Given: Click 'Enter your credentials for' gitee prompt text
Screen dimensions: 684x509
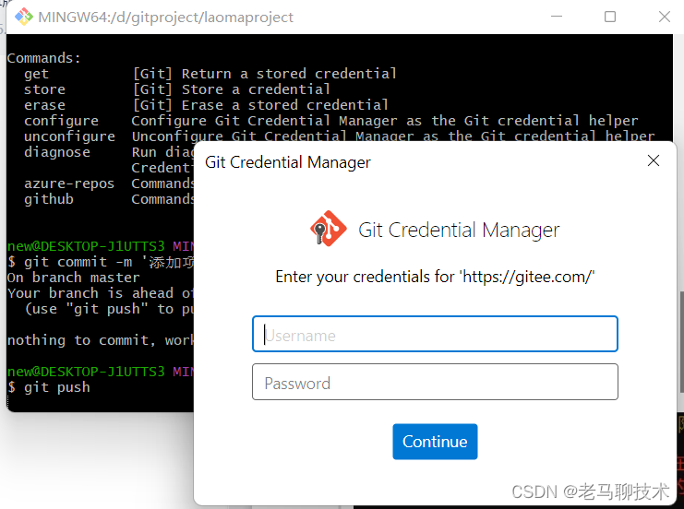Looking at the screenshot, I should coord(435,277).
